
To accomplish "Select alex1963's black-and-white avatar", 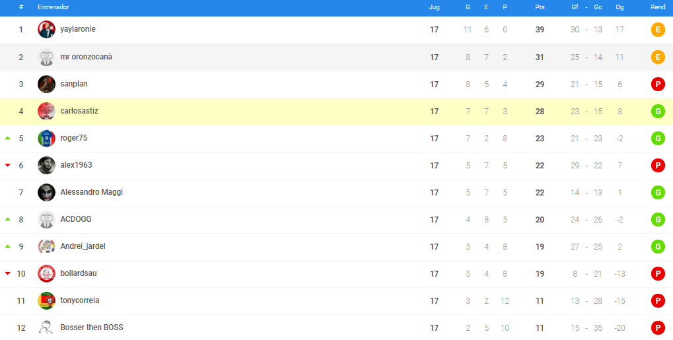I will 46,165.
